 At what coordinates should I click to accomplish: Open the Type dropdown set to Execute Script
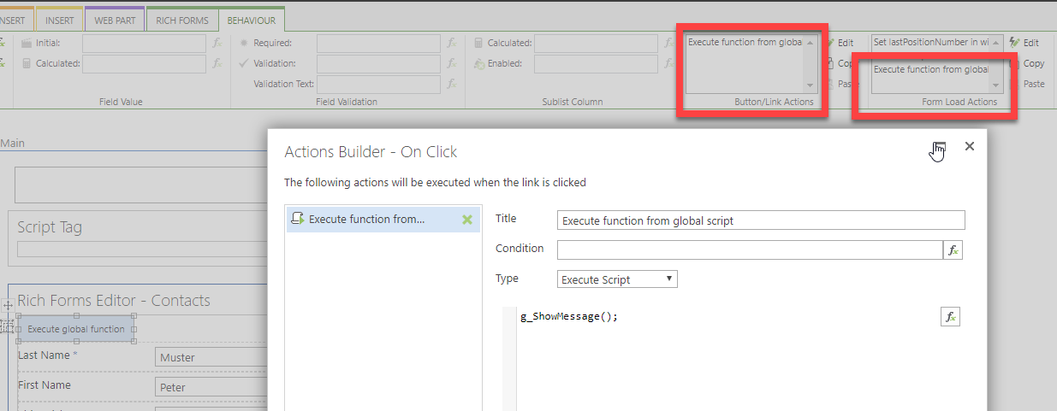click(616, 279)
